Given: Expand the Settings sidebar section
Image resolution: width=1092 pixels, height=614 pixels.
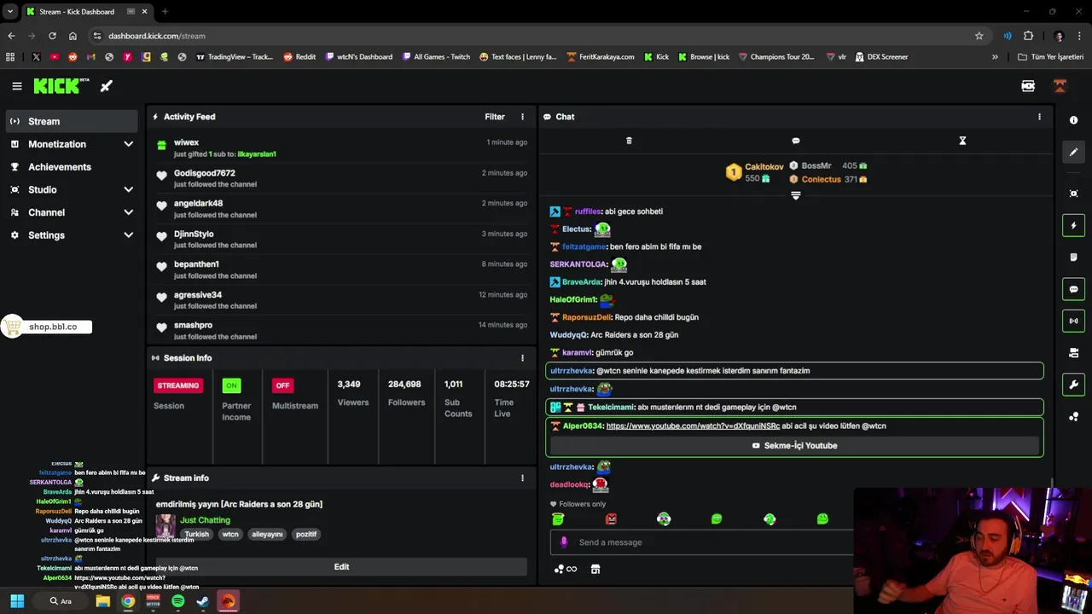Looking at the screenshot, I should 129,235.
